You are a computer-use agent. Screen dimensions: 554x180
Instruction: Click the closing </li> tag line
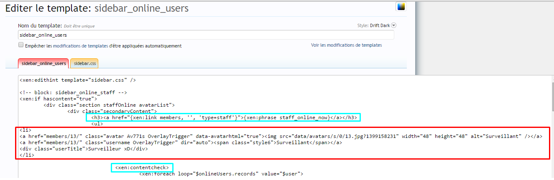click(x=27, y=155)
